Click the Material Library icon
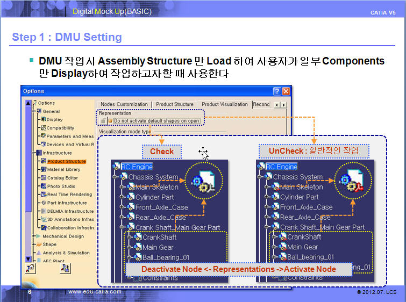406x302 pixels. pos(43,169)
